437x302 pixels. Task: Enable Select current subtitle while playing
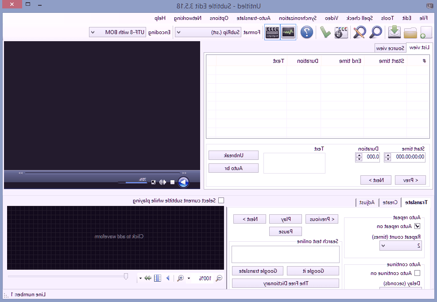(221, 201)
